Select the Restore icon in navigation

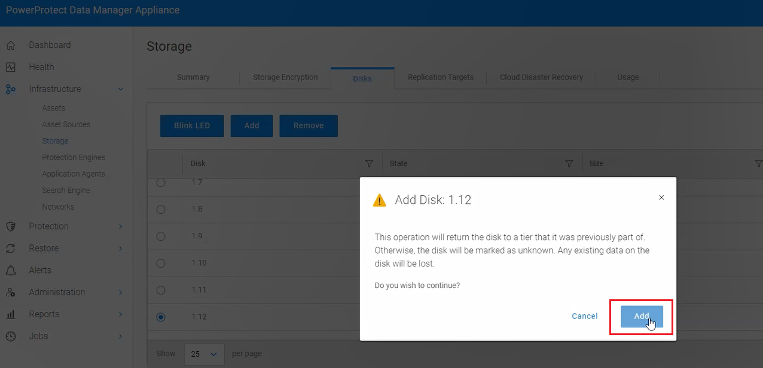point(12,248)
